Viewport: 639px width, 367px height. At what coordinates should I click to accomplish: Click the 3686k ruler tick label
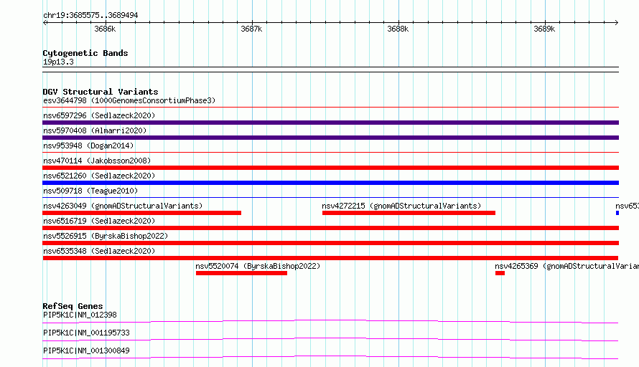(105, 29)
